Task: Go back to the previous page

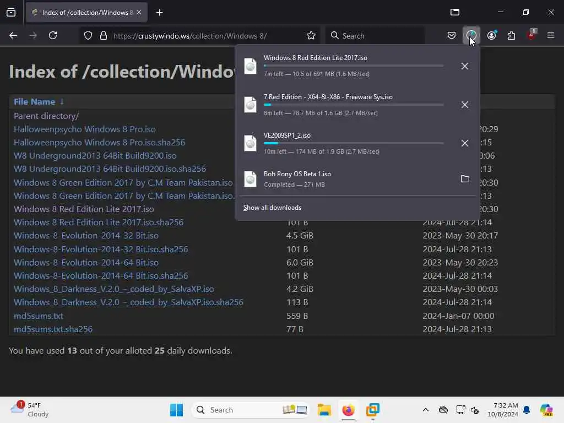Action: tap(13, 35)
